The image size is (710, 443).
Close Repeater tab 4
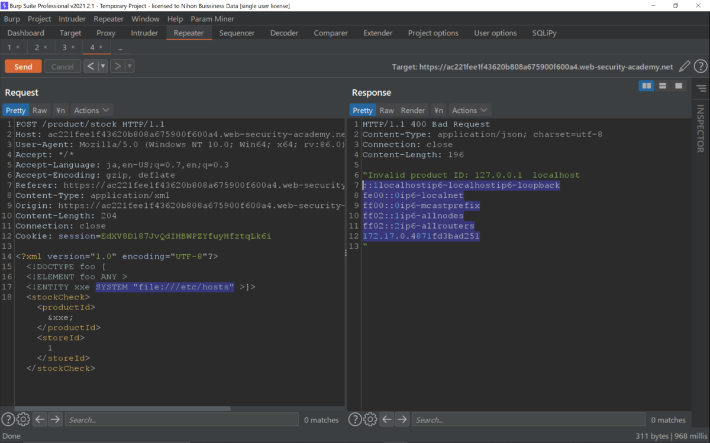(x=101, y=47)
